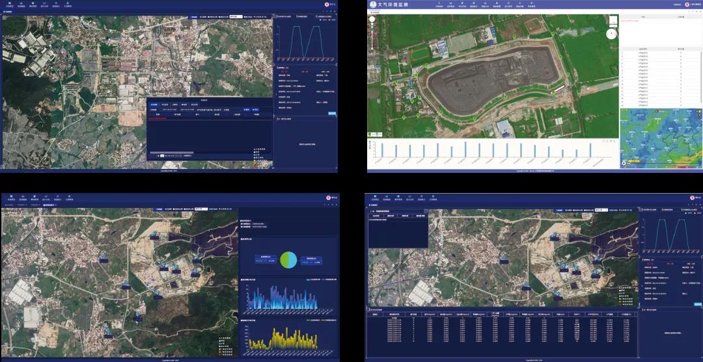
Task: Toggle the first legend checkbox on the top-left map
Action: 255,149
